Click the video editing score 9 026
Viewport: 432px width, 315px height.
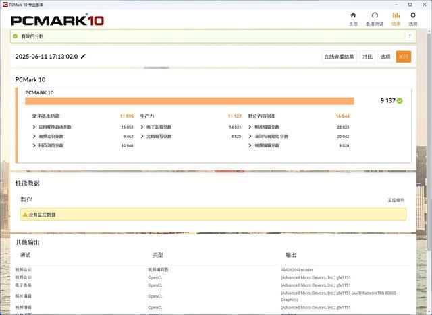click(x=344, y=145)
